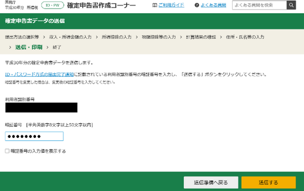Screen dimensions: 304x191
Task: Click text 半角英数字8文字以上50文字以内
Action: 59,125
